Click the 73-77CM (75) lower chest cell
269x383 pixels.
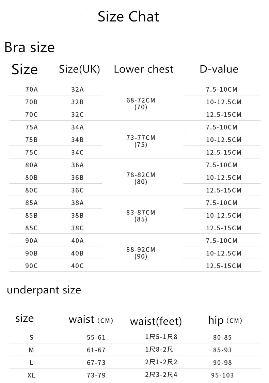[141, 141]
